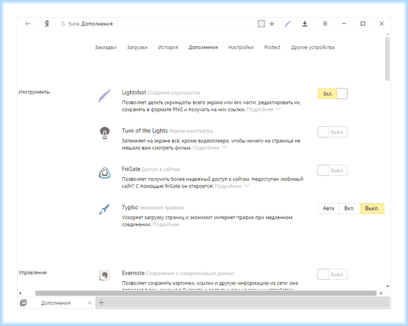Click scroll down arrow of vertical scrollbar
408x326 pixels.
pyautogui.click(x=388, y=286)
